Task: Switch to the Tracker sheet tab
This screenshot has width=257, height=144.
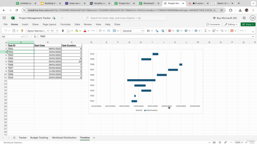Action: tap(23, 138)
